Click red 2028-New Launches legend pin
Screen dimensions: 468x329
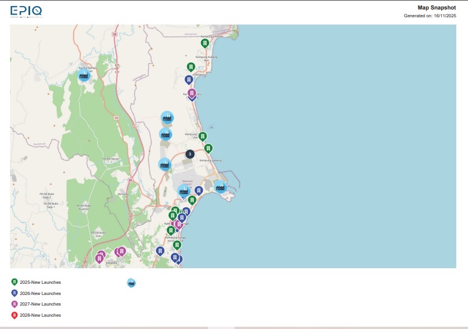pos(15,315)
